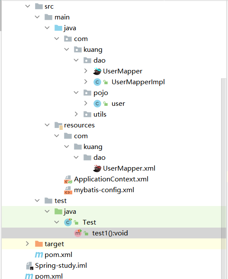Collapse the Test class chevron
Image resolution: width=228 pixels, height=279 pixels.
tap(57, 222)
